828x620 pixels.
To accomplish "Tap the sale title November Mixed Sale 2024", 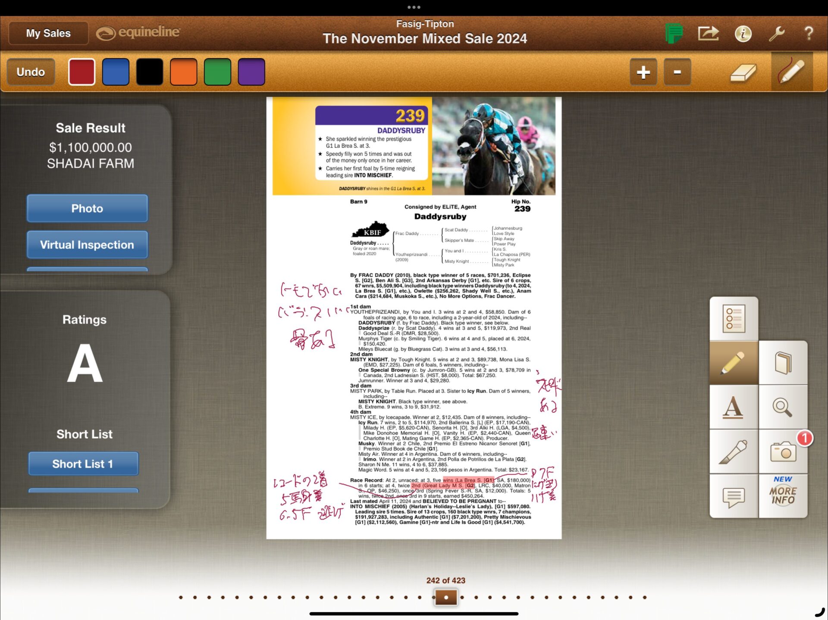I will [425, 38].
